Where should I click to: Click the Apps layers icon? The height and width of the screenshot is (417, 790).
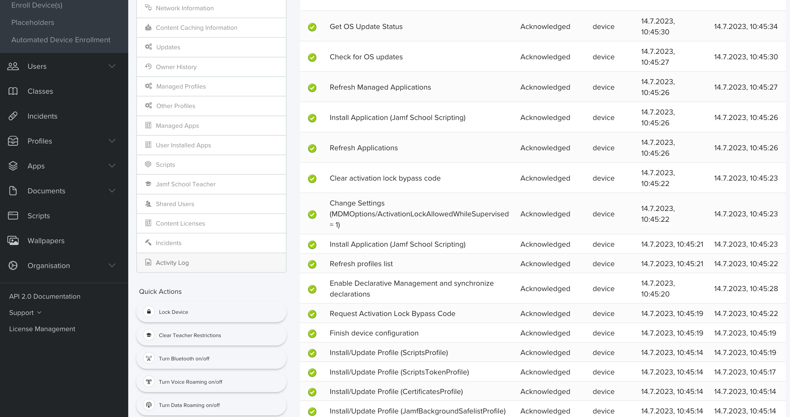click(x=13, y=166)
